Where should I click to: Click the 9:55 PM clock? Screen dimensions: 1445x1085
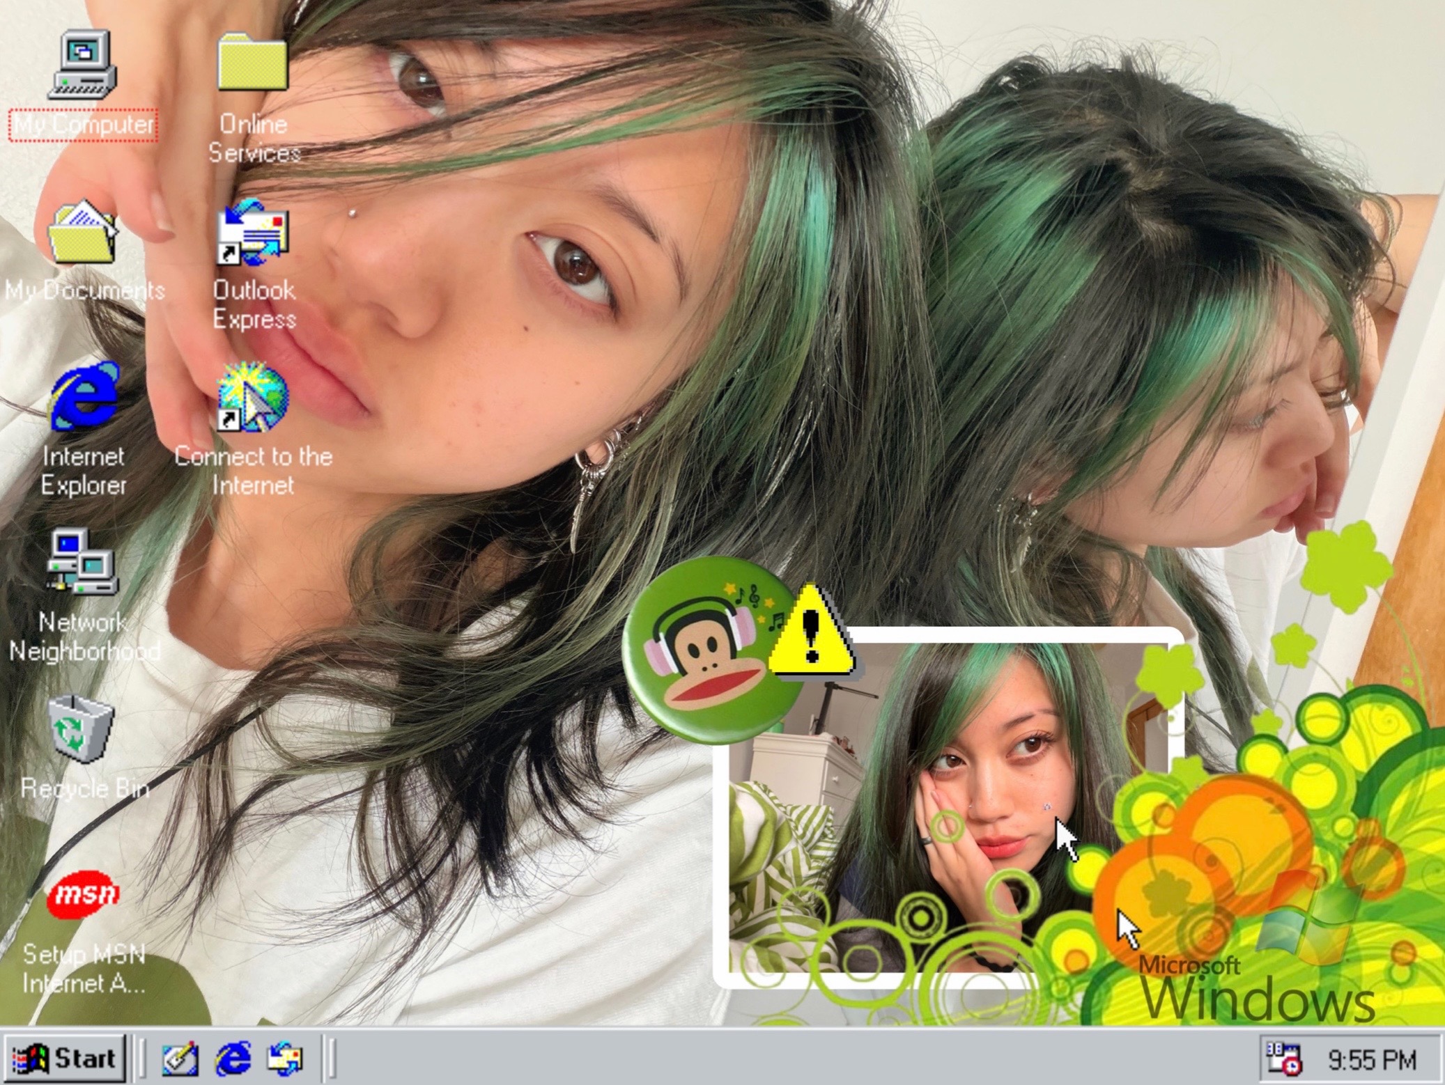pyautogui.click(x=1371, y=1060)
